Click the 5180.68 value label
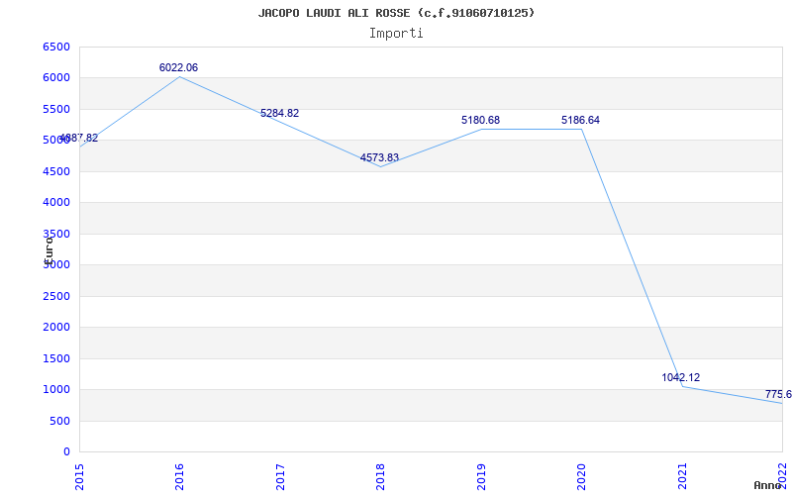792x495 pixels. (x=480, y=121)
